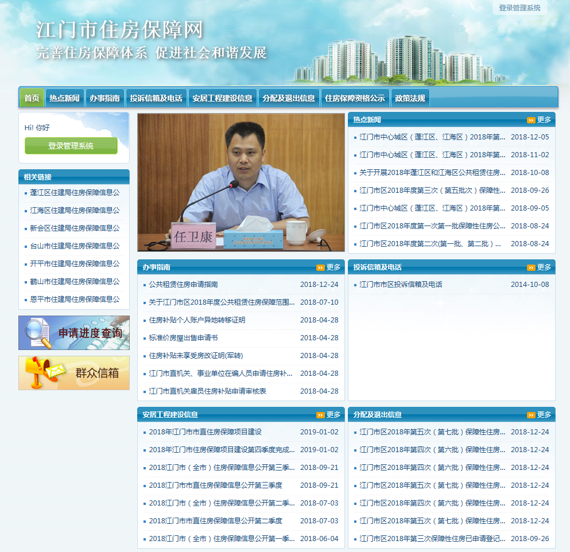Click 更多 arrow icon in 安居工程建设信息 panel
The height and width of the screenshot is (552, 570).
pos(320,415)
